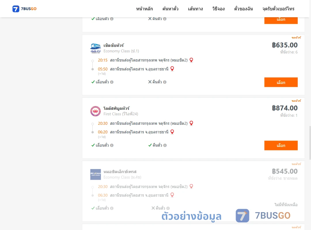Click First Class (วีไอพี24) label
The width and height of the screenshot is (311, 230).
(x=121, y=114)
